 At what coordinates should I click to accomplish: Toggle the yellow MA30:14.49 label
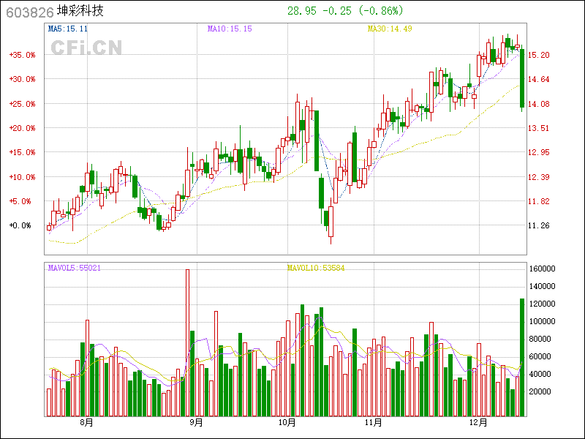click(x=390, y=29)
